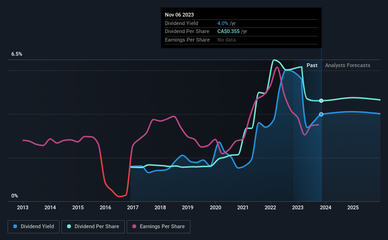Viewport: 388px width, 240px height.
Task: Click the tooltip 'Dividend Per Share' row label
Action: (x=187, y=32)
